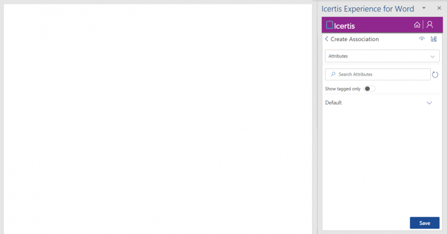Image resolution: width=447 pixels, height=234 pixels.
Task: Click the icon right of the eye
Action: click(x=434, y=39)
